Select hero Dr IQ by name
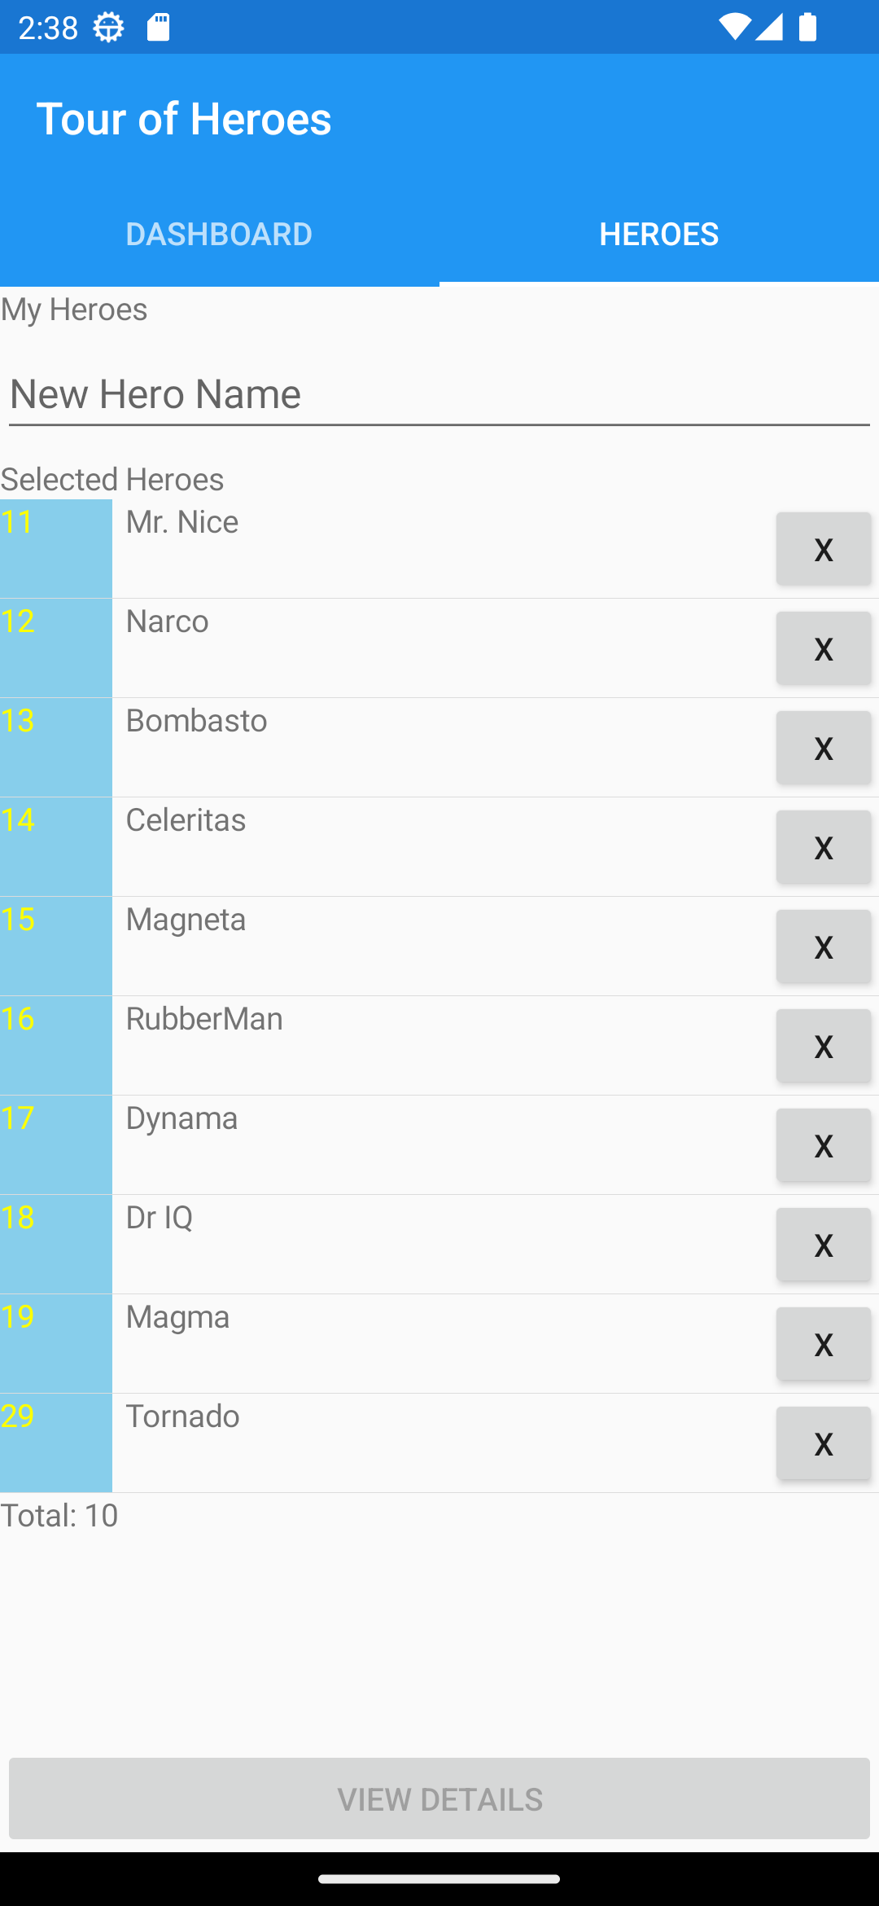 coord(160,1218)
